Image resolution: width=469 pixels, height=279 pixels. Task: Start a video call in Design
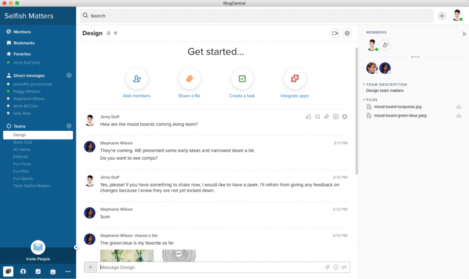pos(335,33)
